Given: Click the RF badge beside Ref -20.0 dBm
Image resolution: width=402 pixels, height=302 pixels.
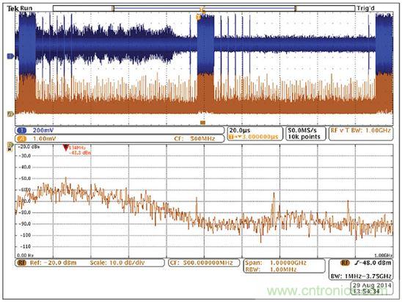Looking at the screenshot, I should (22, 263).
